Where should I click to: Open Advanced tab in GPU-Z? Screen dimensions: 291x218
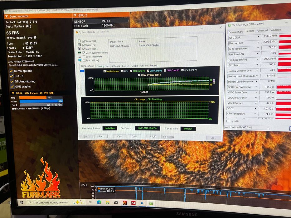[x=262, y=31]
